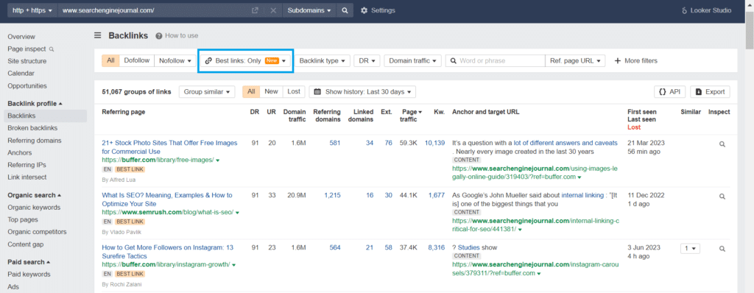Open Calendar in the sidebar
Viewport: 754px width, 293px height.
(21, 73)
